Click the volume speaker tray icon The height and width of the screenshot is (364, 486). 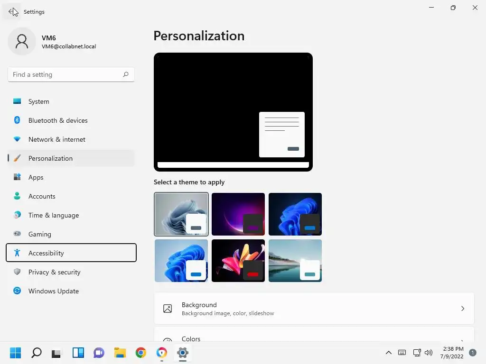pos(429,353)
